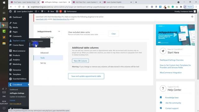Click the address bar URL
Viewport: 199px width, 112px height.
pos(77,7)
